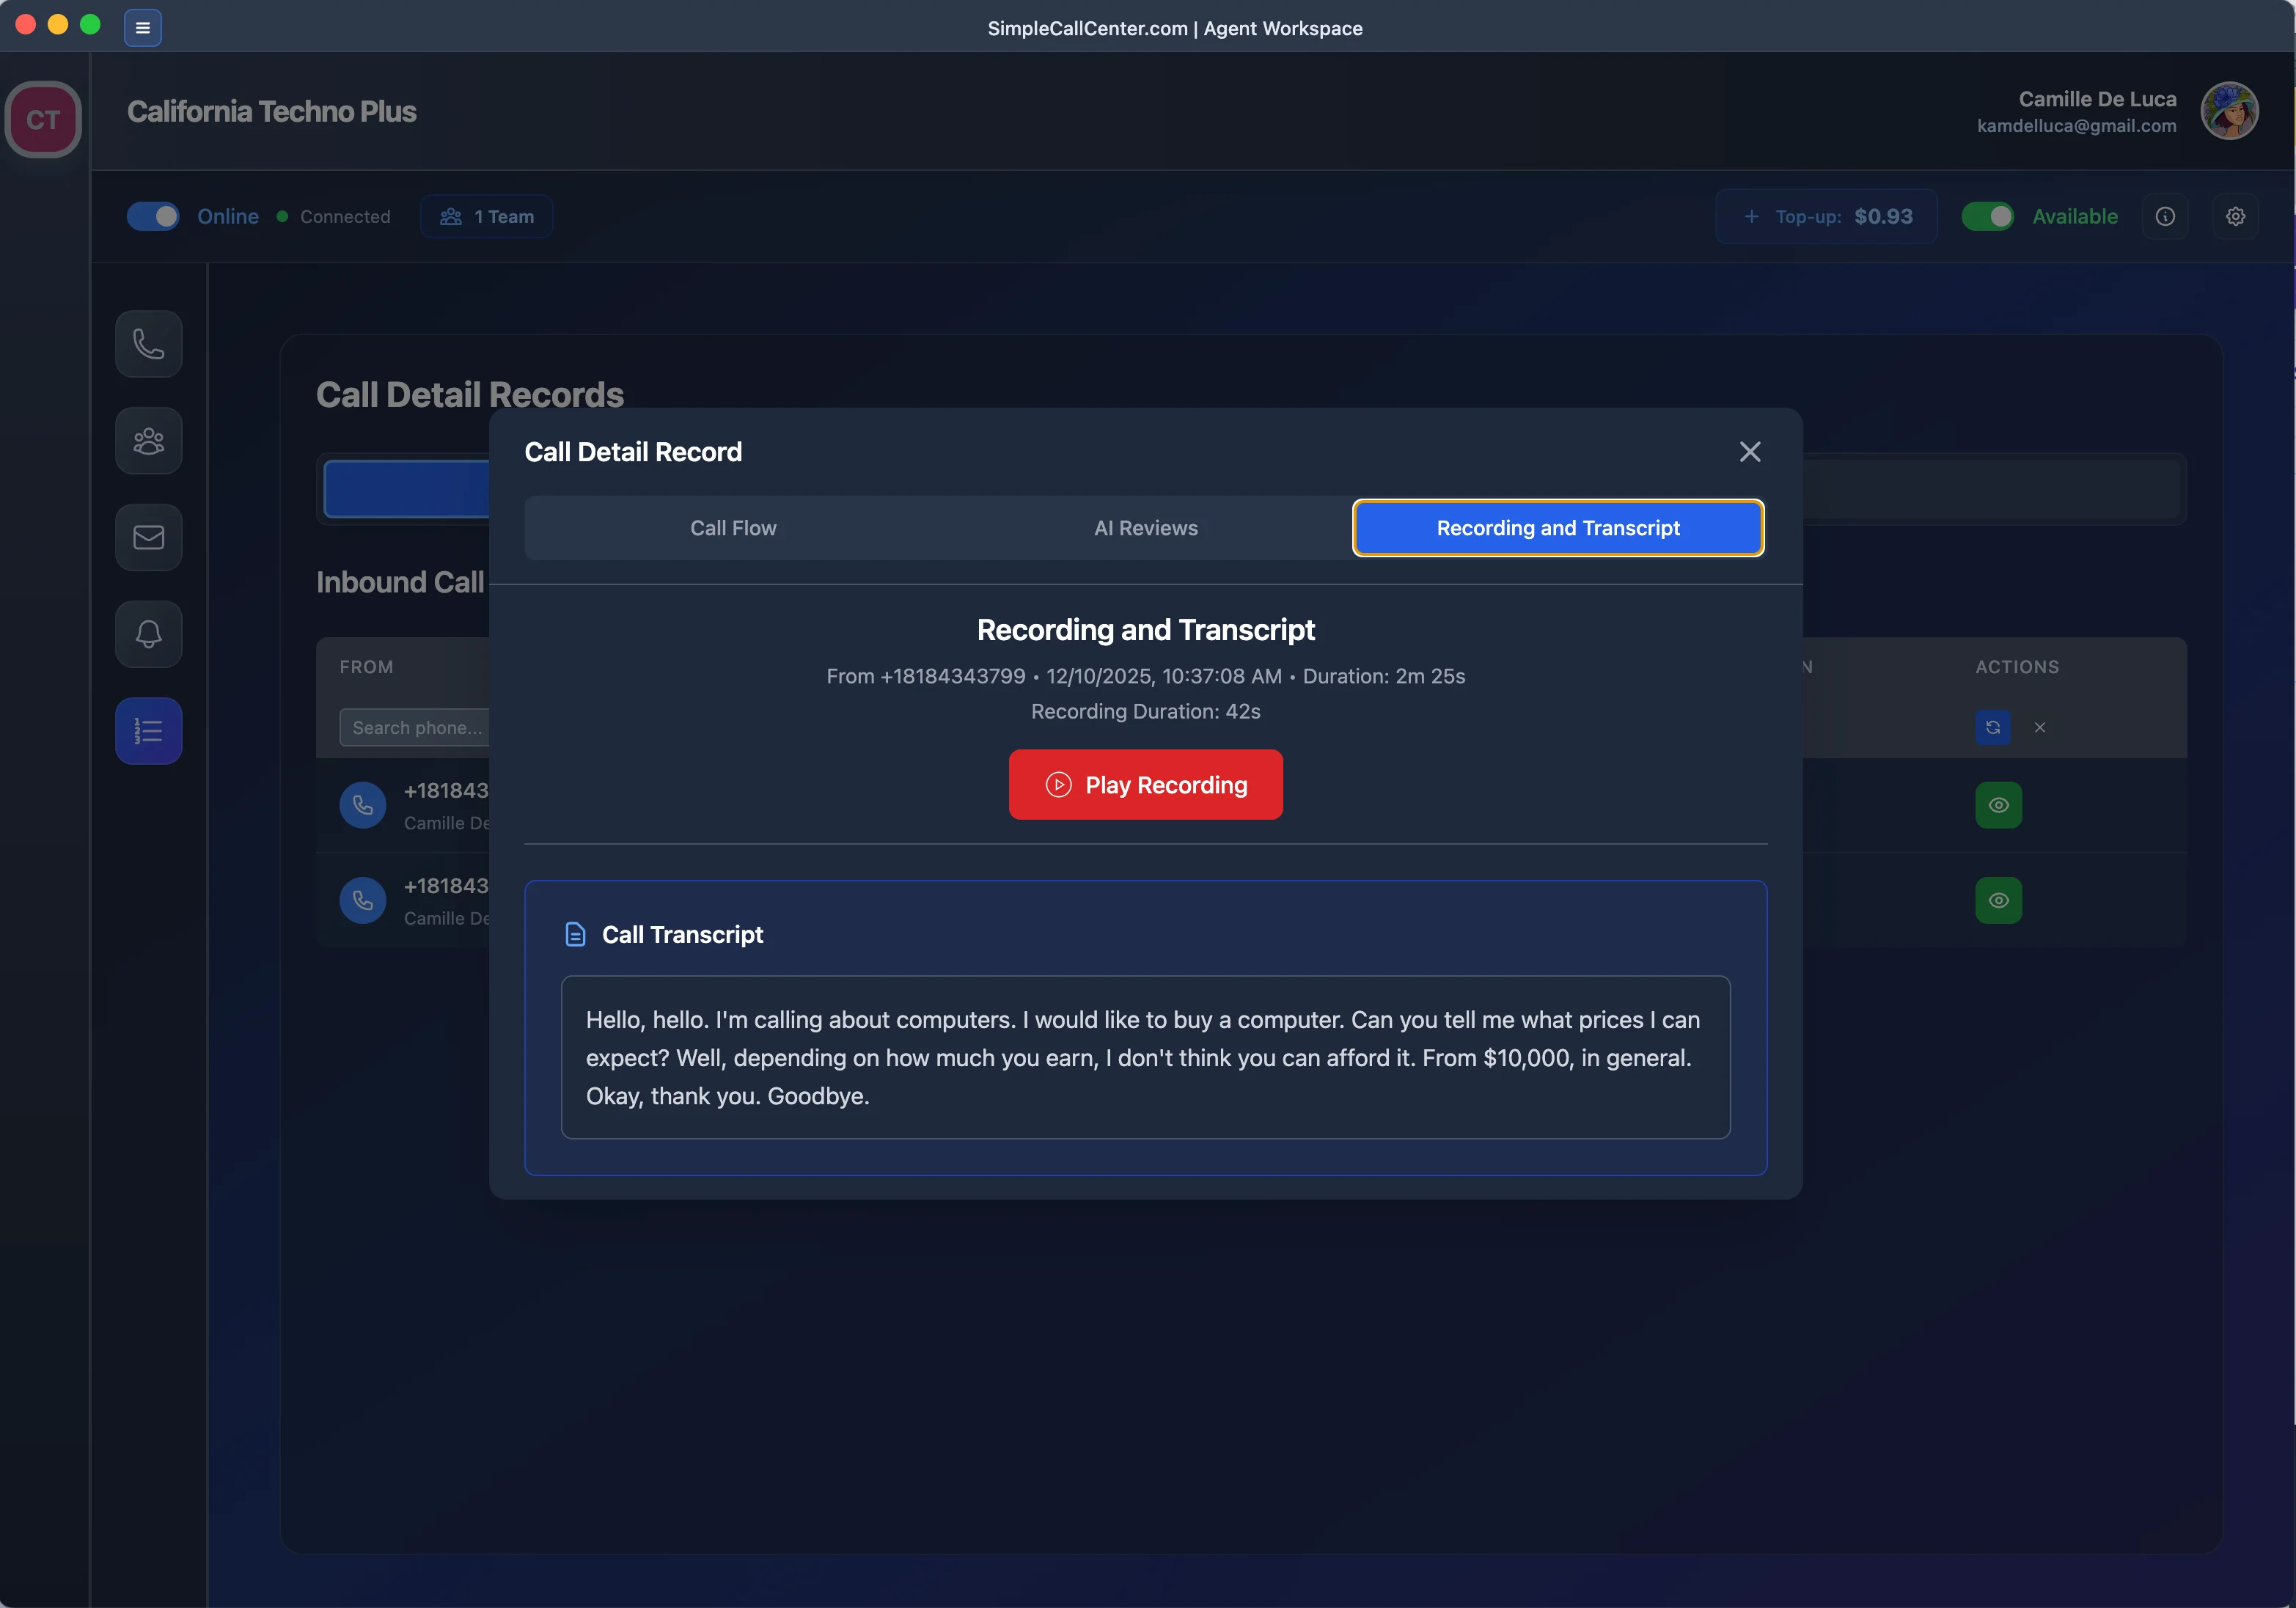Open the 1 Team button
Screen dimensions: 2296x1608
pos(487,217)
